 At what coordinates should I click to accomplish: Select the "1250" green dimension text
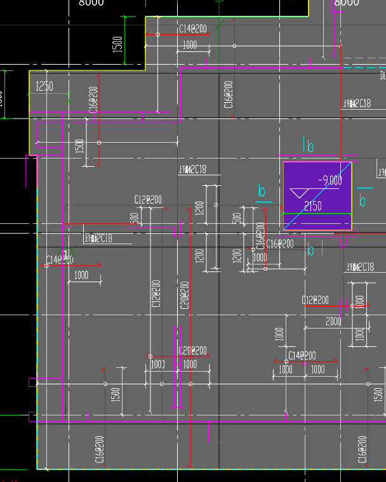pyautogui.click(x=44, y=86)
